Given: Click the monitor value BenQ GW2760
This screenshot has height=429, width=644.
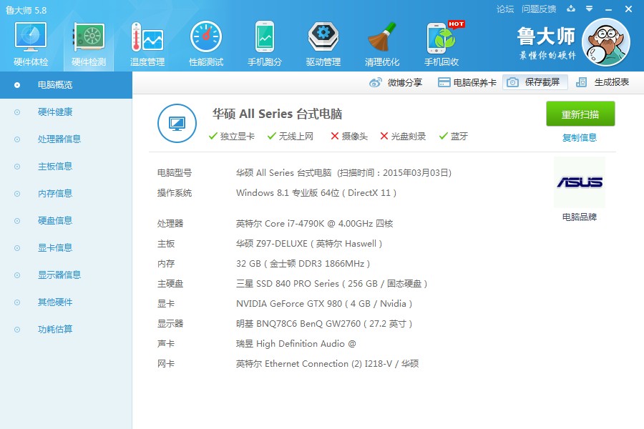Looking at the screenshot, I should coord(324,323).
